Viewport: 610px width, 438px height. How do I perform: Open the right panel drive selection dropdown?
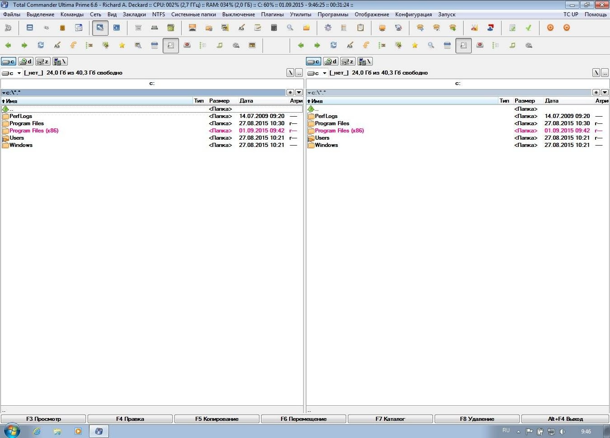point(317,73)
